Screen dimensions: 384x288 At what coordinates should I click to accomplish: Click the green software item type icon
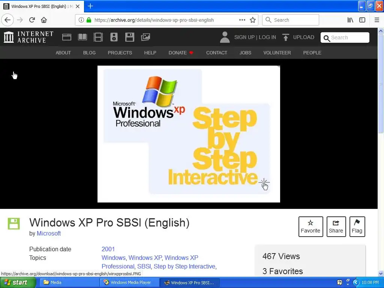14,223
